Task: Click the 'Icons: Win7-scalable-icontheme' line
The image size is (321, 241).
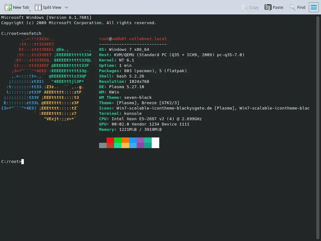Action: click(x=204, y=108)
